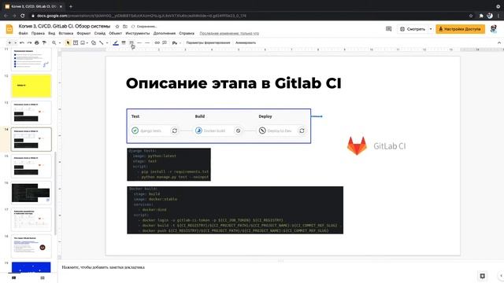Open new slide layout dropdown arrow
Screen dimensions: 504x283
click(15, 42)
